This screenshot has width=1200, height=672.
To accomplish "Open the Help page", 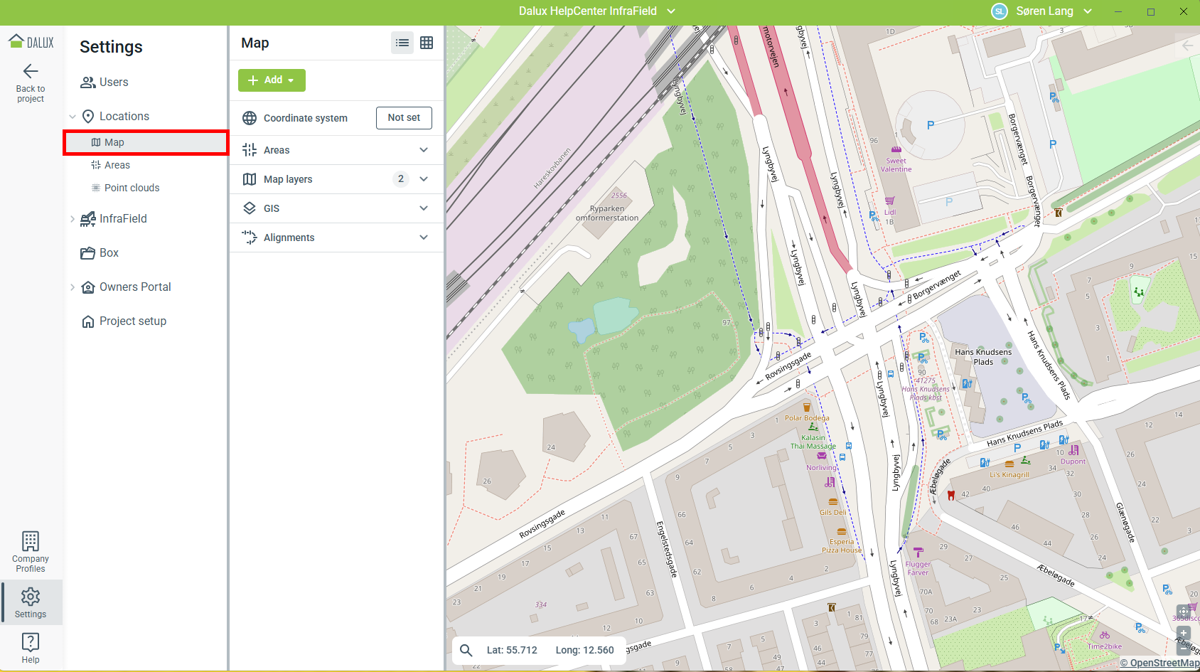I will 31,647.
